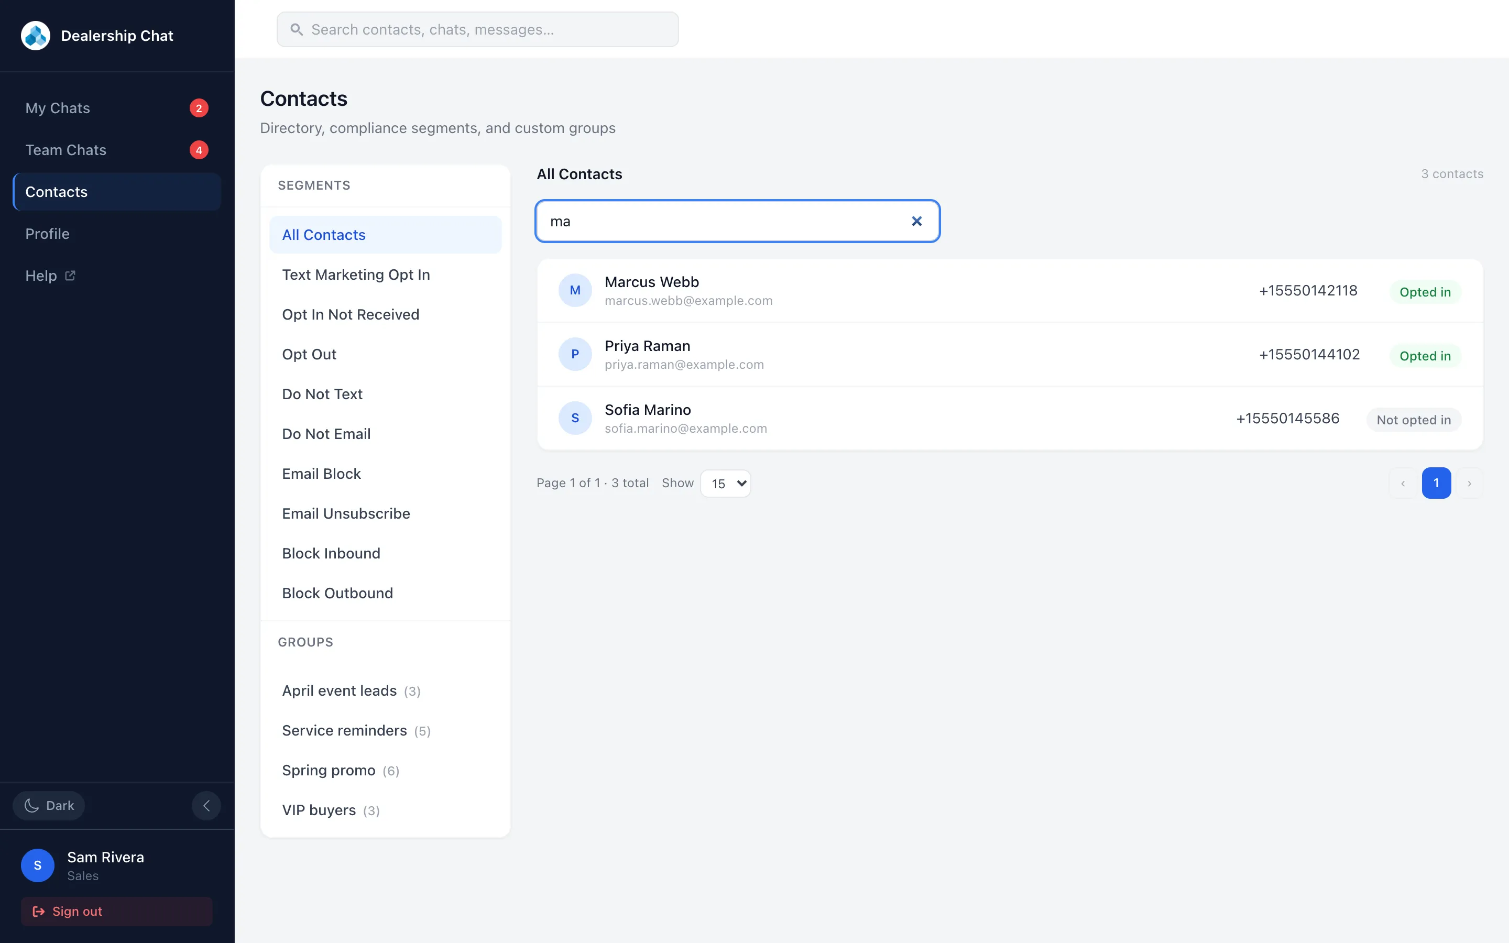Click Marcus Webb's phone number +15550142118
This screenshot has width=1509, height=943.
(1308, 291)
